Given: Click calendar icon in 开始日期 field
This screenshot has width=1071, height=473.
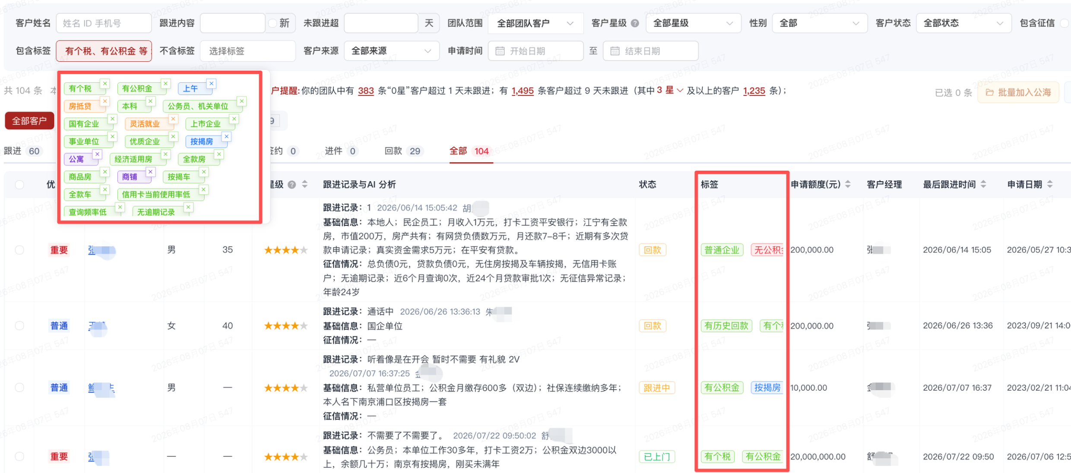Looking at the screenshot, I should [500, 51].
